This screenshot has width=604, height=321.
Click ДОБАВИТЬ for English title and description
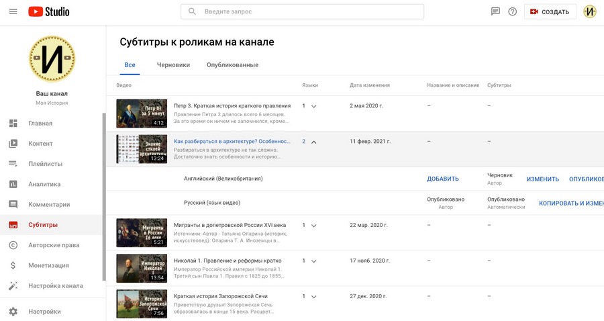443,179
